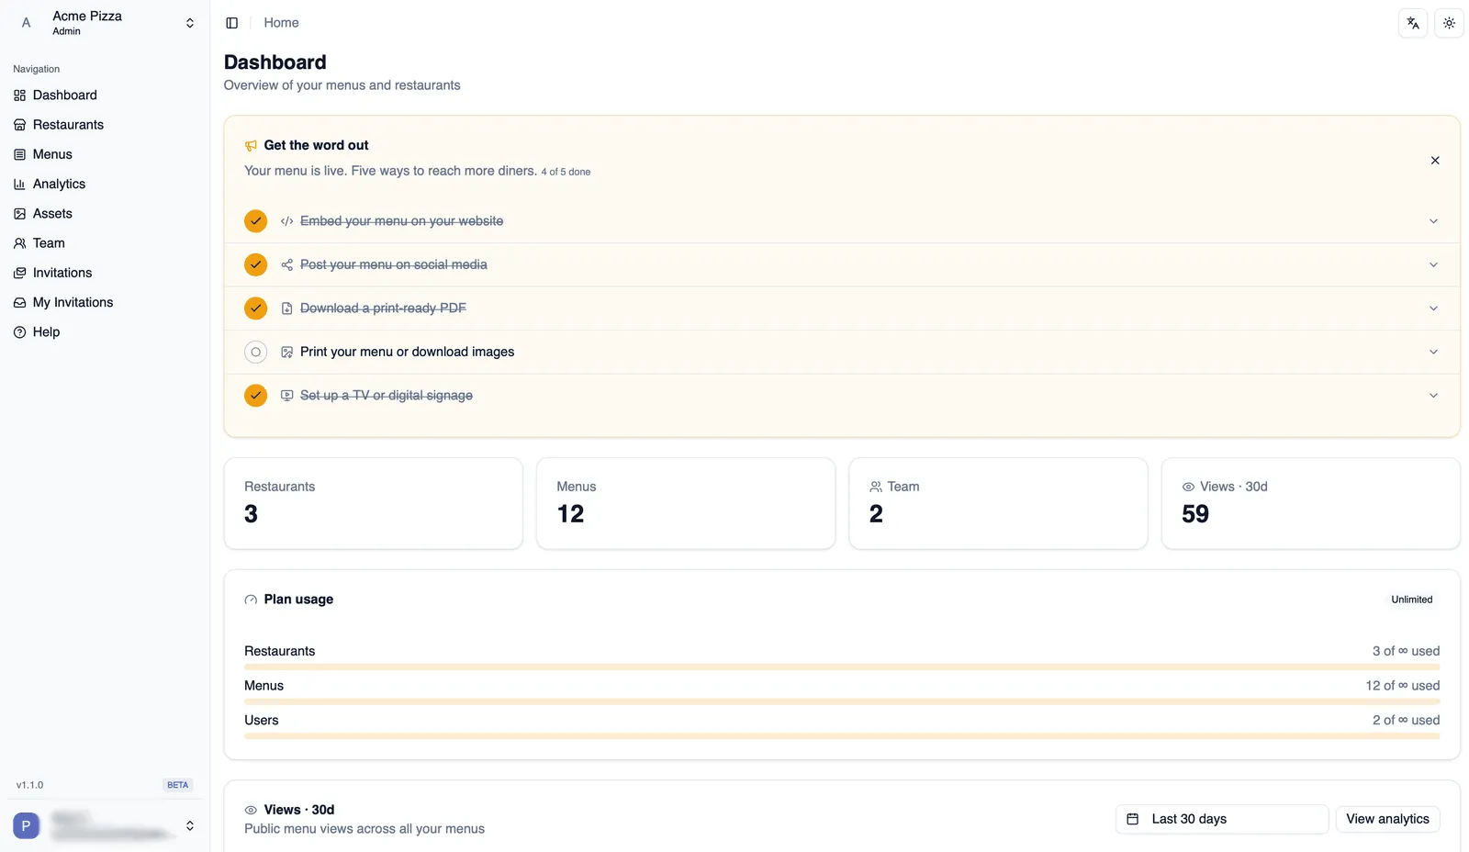Click the Team people icon in sidebar
The image size is (1469, 852).
coord(19,243)
